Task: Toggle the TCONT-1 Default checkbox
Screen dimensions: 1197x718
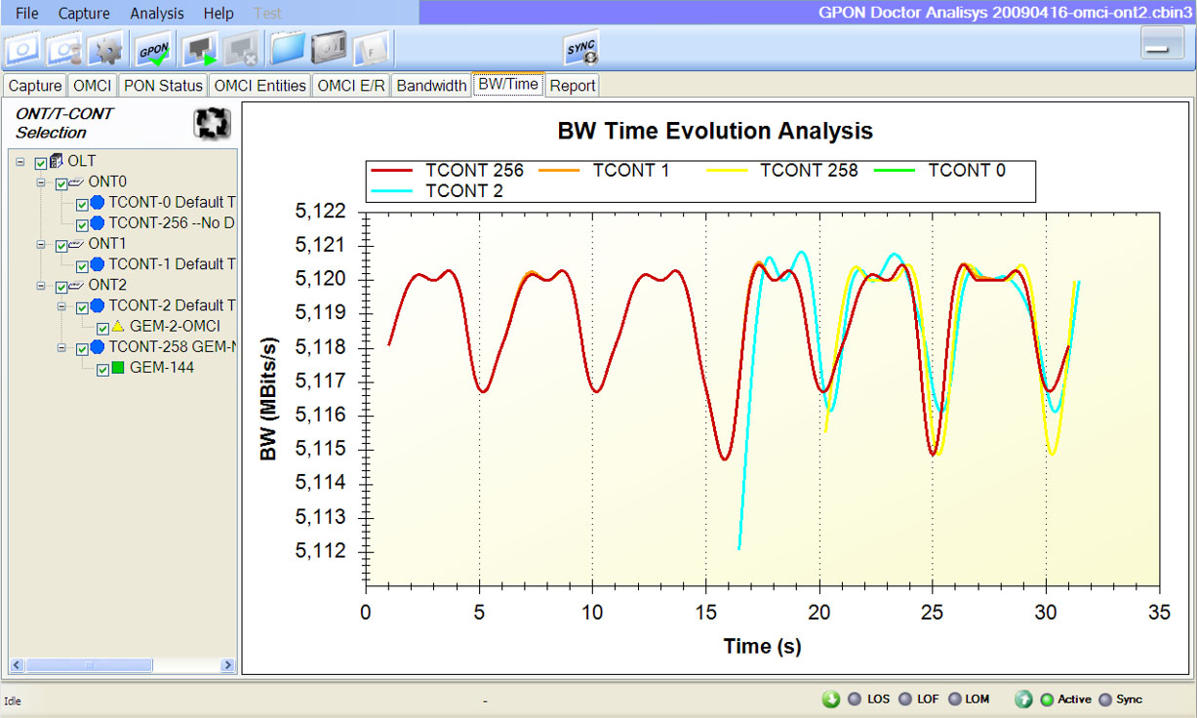Action: (x=82, y=265)
